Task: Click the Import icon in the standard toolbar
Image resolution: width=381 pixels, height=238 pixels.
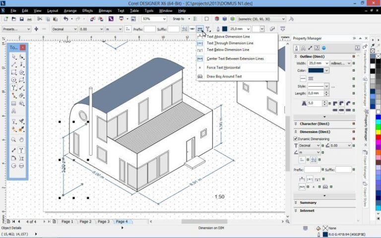Action: [x=93, y=19]
